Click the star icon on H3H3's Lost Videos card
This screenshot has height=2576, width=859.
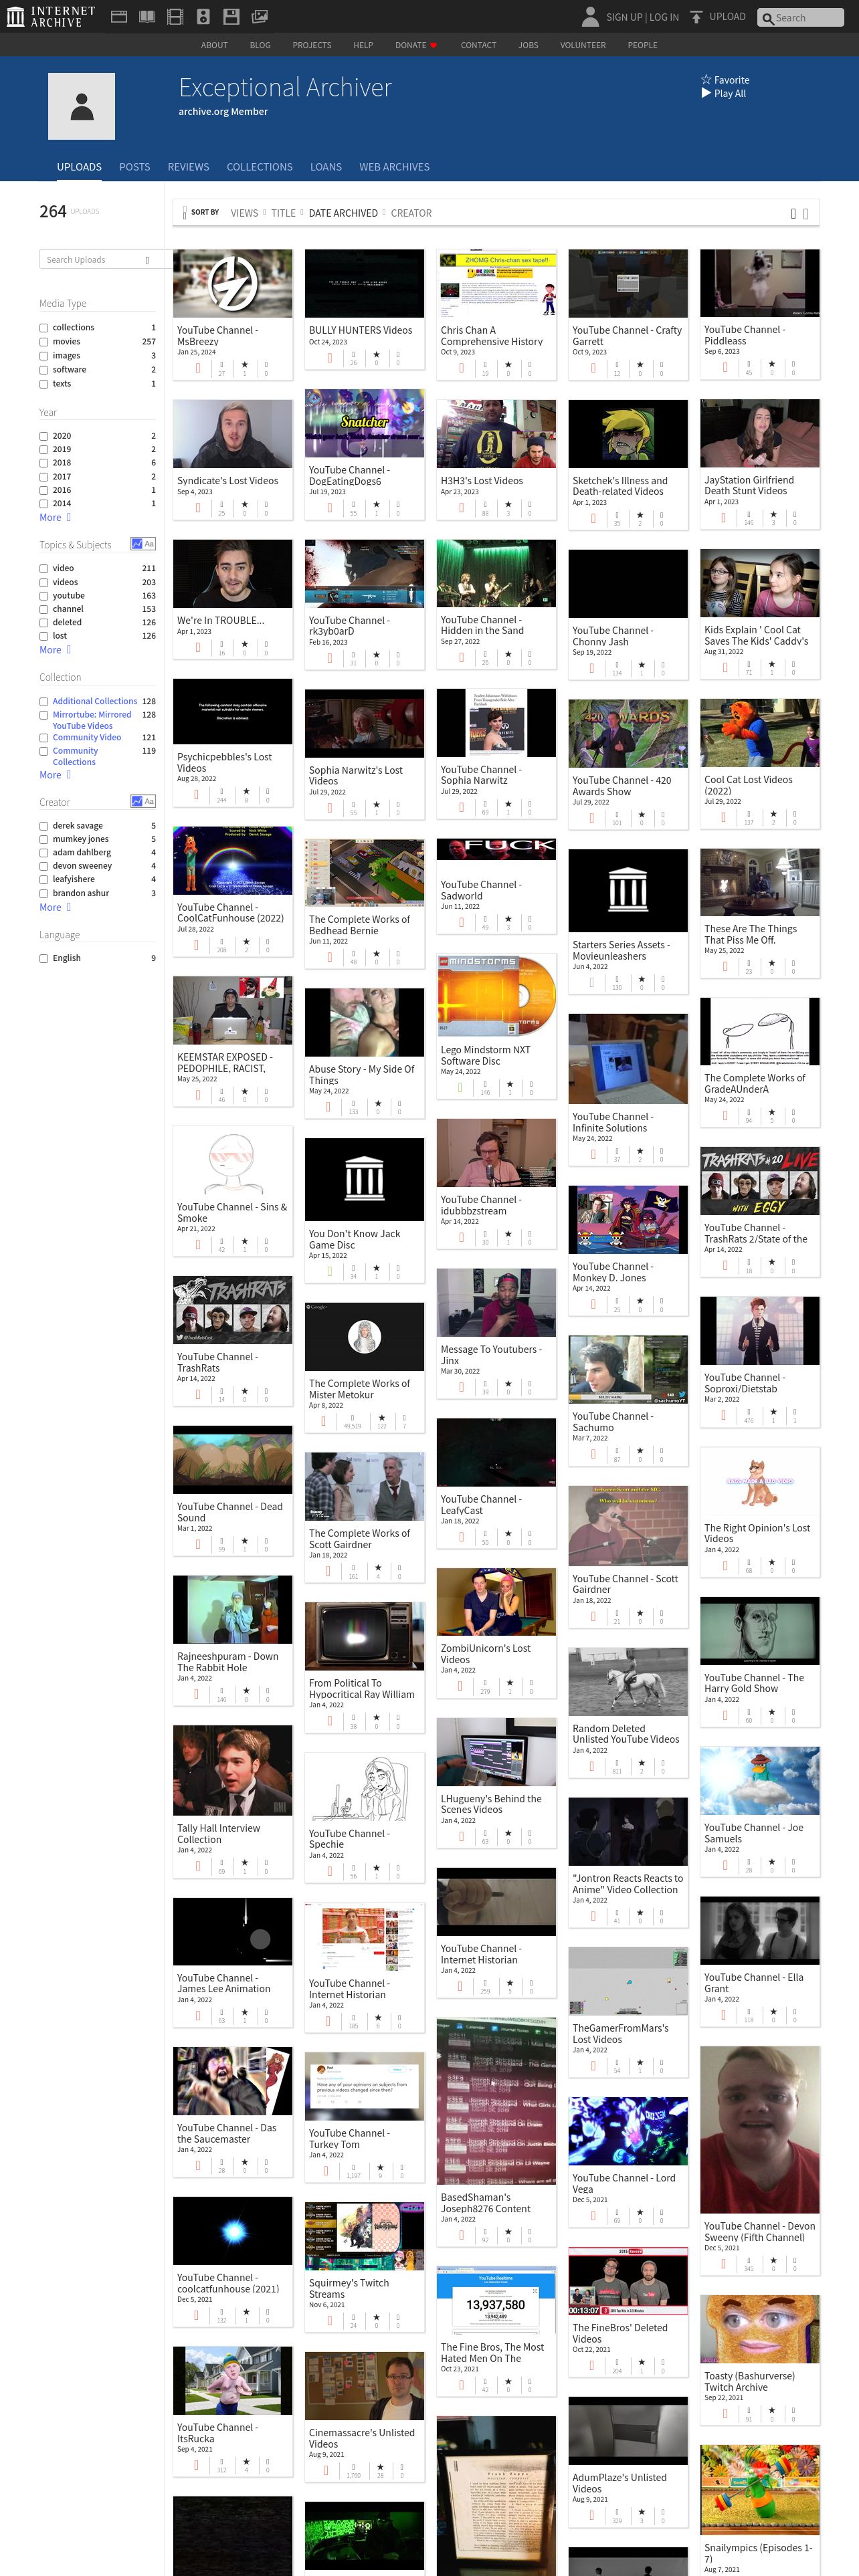[x=508, y=505]
